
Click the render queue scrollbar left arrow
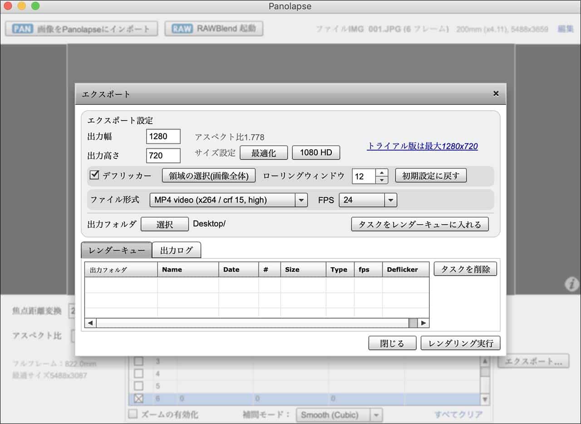[90, 323]
